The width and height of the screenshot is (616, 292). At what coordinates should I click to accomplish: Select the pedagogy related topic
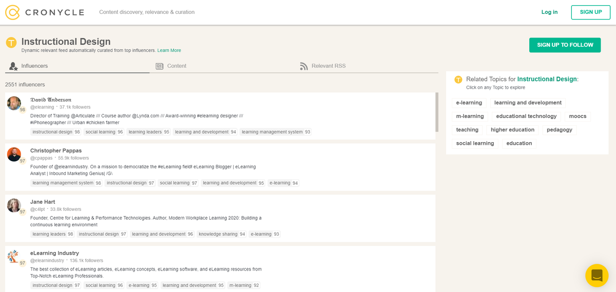pos(560,130)
